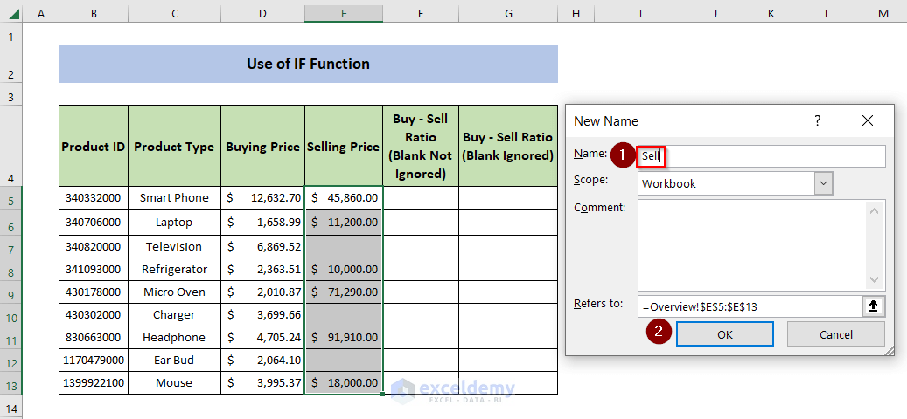Select column C header
This screenshot has width=907, height=419.
pyautogui.click(x=175, y=14)
